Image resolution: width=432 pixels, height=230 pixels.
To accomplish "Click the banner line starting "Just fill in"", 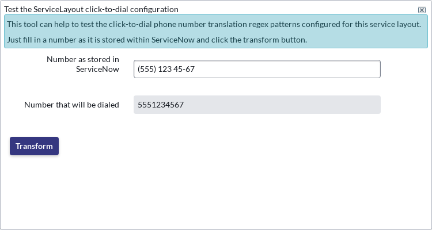I will point(157,40).
